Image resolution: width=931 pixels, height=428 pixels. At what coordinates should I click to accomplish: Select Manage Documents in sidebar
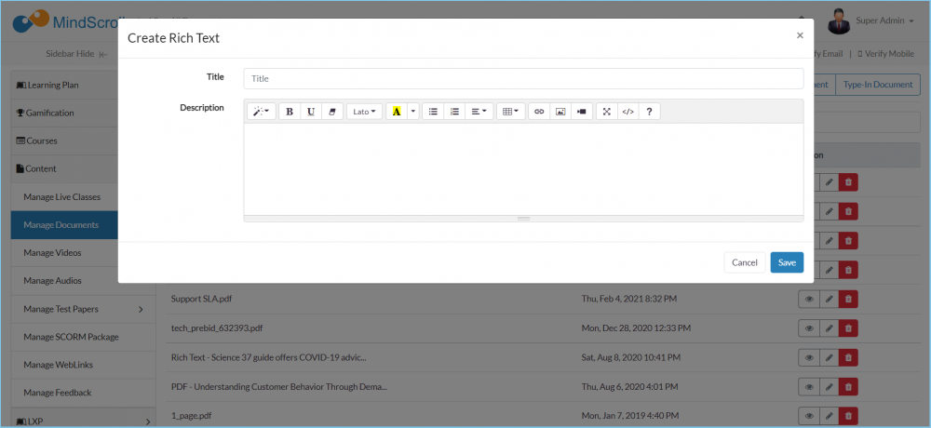click(x=64, y=224)
